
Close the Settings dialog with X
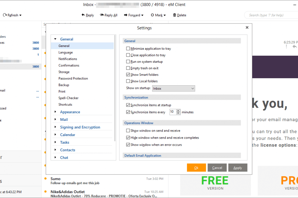[x=247, y=28]
